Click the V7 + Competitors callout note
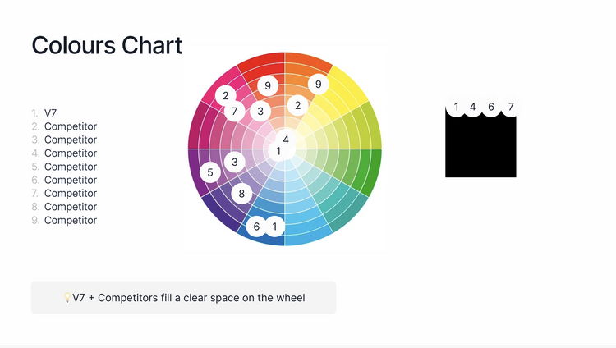This screenshot has height=348, width=616. click(x=183, y=298)
